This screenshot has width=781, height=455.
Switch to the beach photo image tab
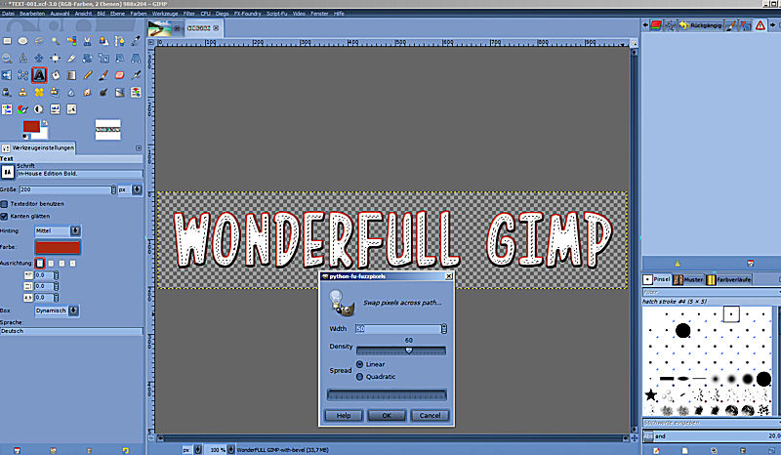click(159, 28)
